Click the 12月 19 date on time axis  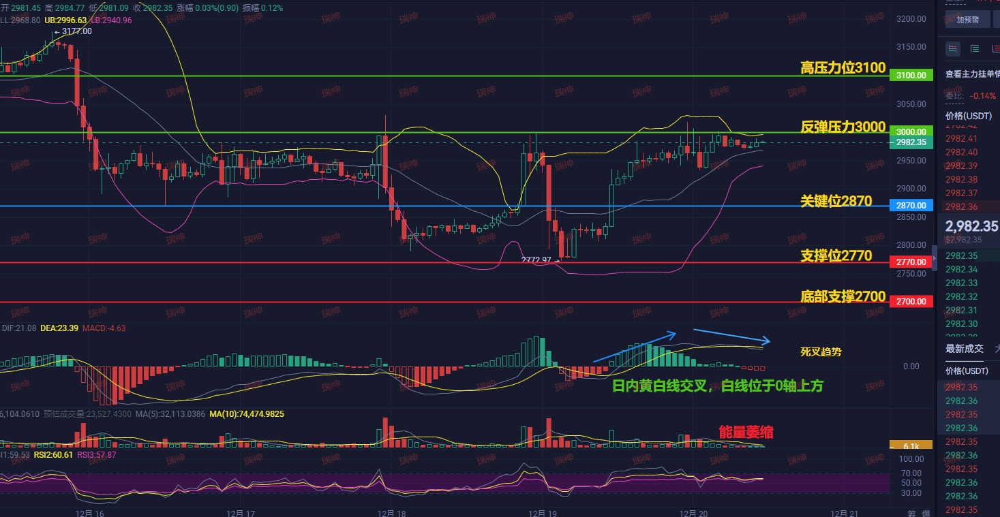539,514
